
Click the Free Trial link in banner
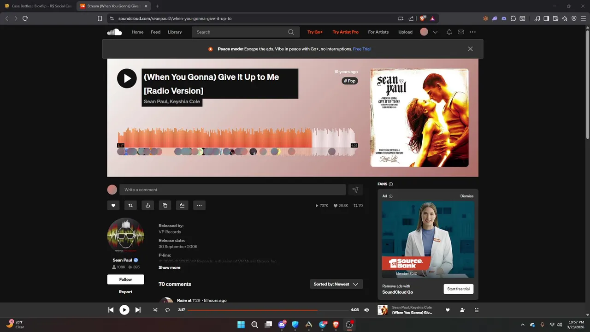point(362,49)
